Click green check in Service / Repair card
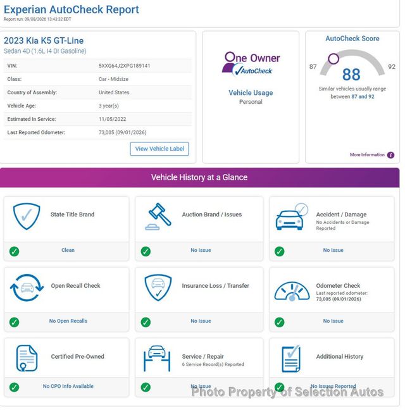 146,387
